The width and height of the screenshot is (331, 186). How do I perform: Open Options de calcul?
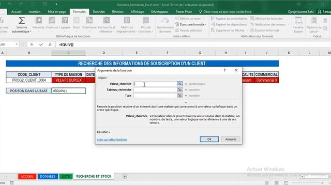(x=314, y=25)
